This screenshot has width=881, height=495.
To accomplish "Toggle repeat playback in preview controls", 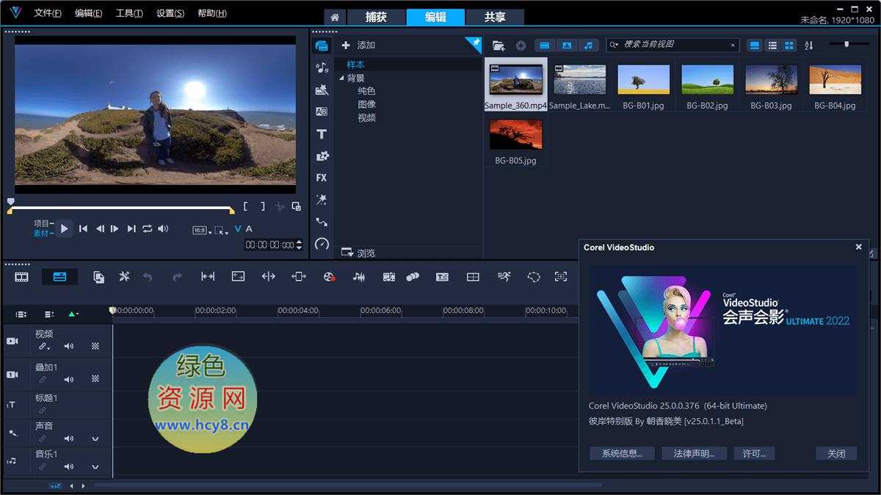I will (147, 229).
